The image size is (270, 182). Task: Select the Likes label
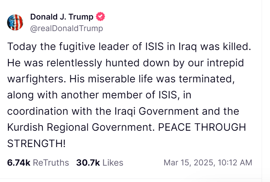coord(113,162)
